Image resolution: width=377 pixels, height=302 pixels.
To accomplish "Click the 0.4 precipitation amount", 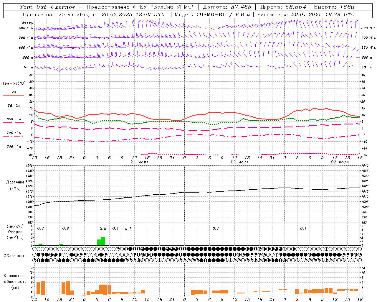I will [x=40, y=229].
